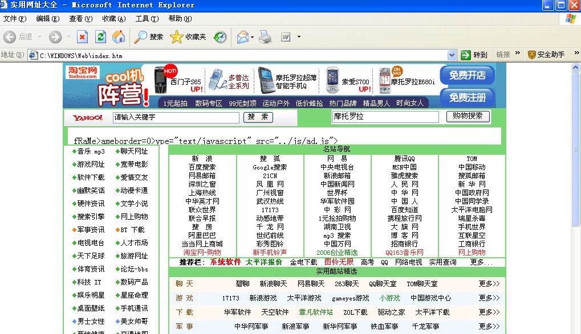This screenshot has height=334, width=581.
Task: Open Favorites star toolbar button
Action: point(188,37)
